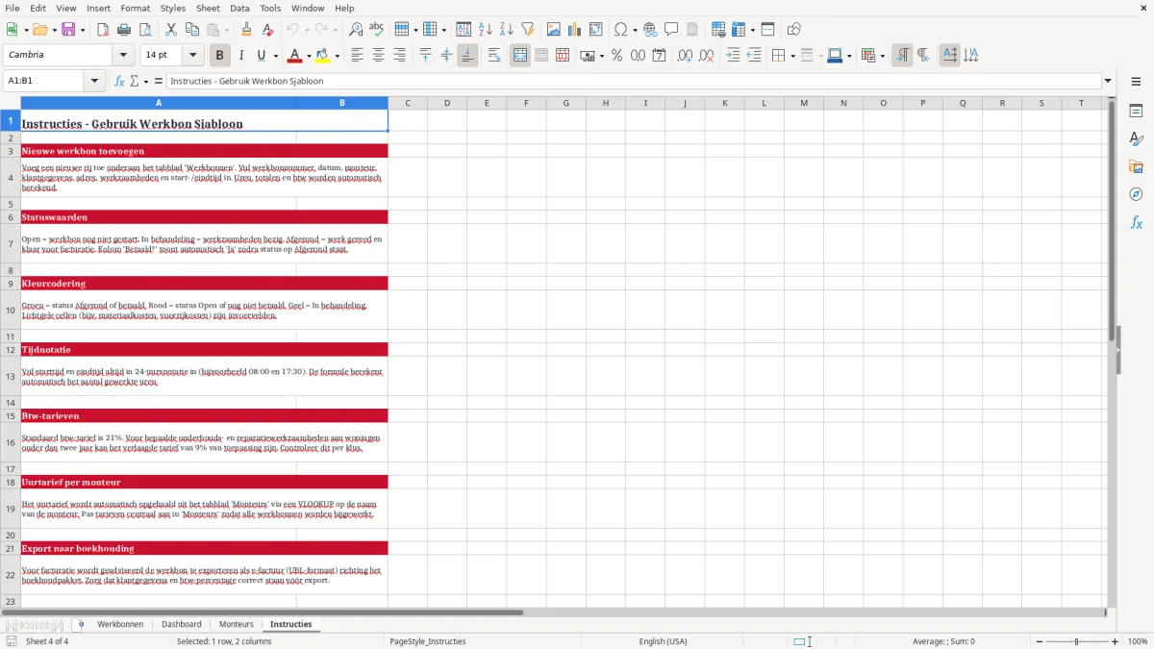Viewport: 1154px width, 649px height.
Task: Click the zoom slider in status bar
Action: tap(1076, 641)
